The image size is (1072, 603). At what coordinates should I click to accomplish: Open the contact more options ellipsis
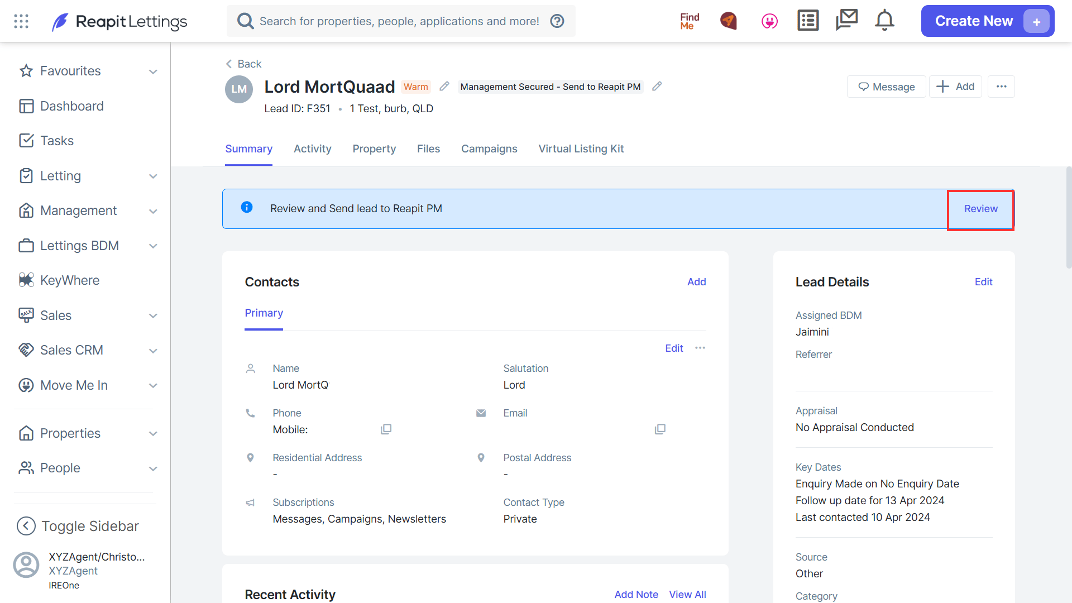700,348
